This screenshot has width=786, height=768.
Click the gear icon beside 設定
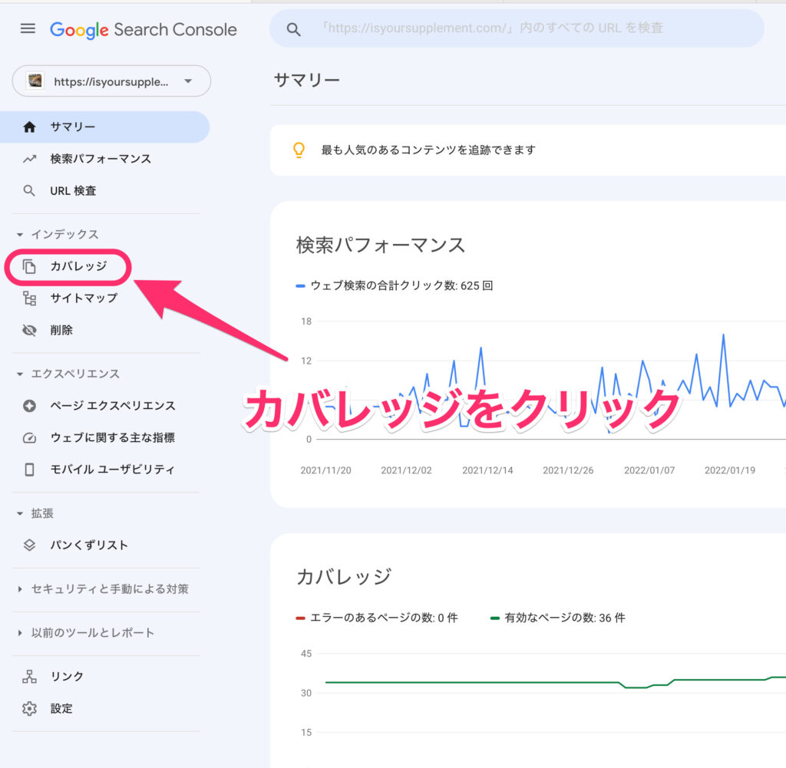point(30,709)
